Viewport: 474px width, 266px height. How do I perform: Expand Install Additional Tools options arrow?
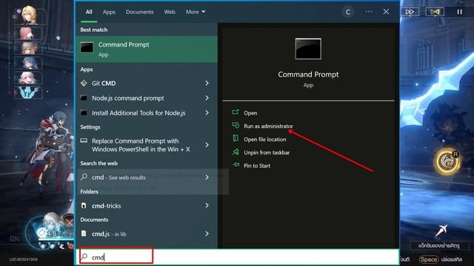207,113
